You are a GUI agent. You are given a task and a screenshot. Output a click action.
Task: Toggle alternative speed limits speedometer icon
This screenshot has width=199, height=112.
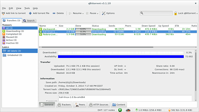click(128, 110)
